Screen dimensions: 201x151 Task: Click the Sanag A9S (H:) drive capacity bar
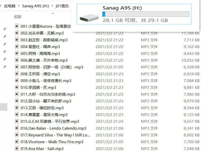click(x=146, y=14)
